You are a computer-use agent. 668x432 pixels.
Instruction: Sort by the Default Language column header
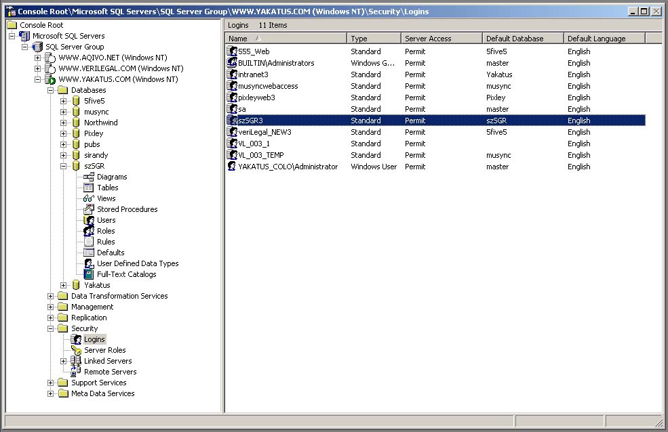604,39
